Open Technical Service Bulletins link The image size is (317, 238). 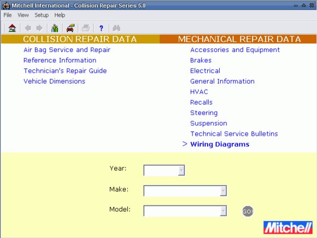[234, 134]
